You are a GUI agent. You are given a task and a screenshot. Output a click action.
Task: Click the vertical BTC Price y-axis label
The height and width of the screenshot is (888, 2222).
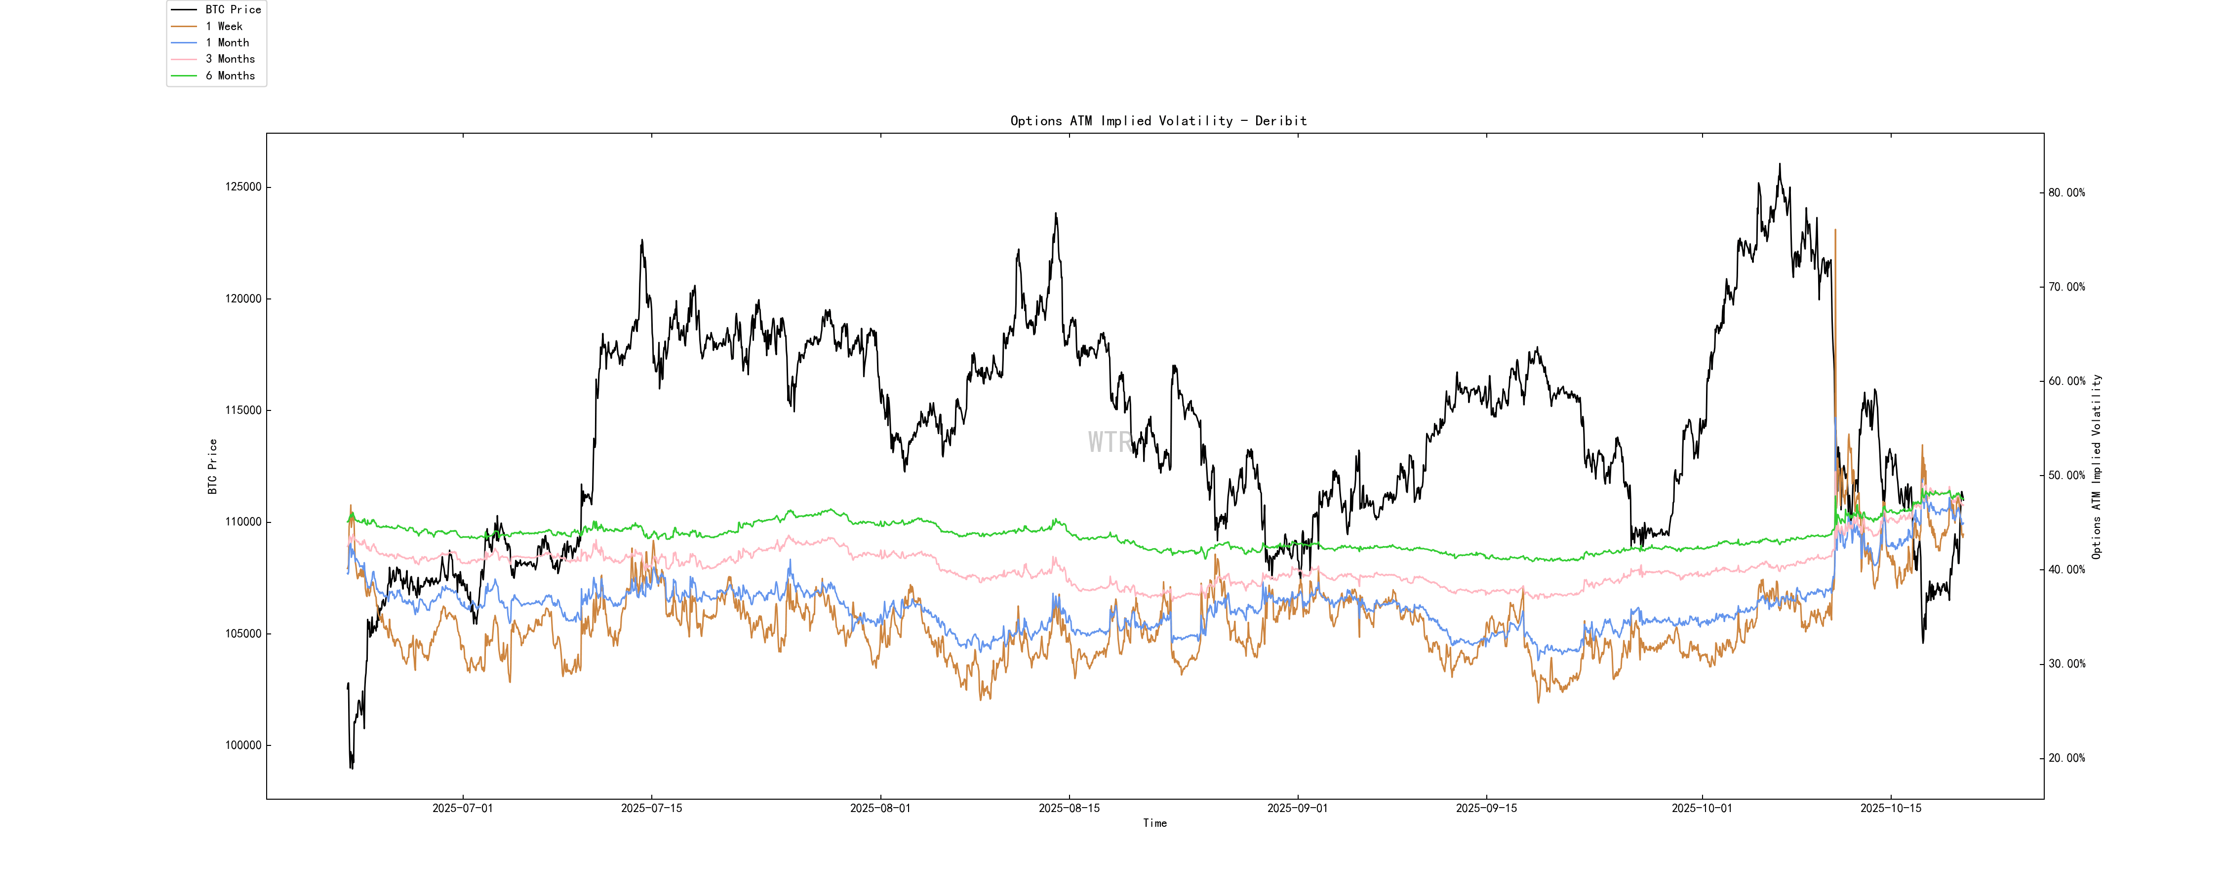(x=212, y=466)
